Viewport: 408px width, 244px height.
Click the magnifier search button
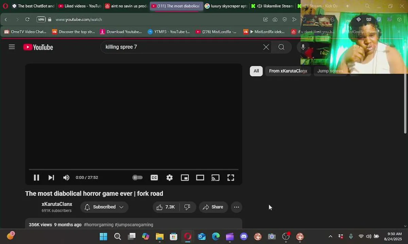[281, 47]
